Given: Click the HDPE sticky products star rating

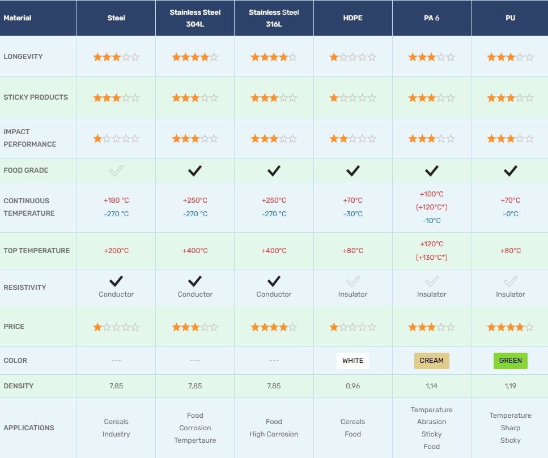Looking at the screenshot, I should pyautogui.click(x=352, y=98).
